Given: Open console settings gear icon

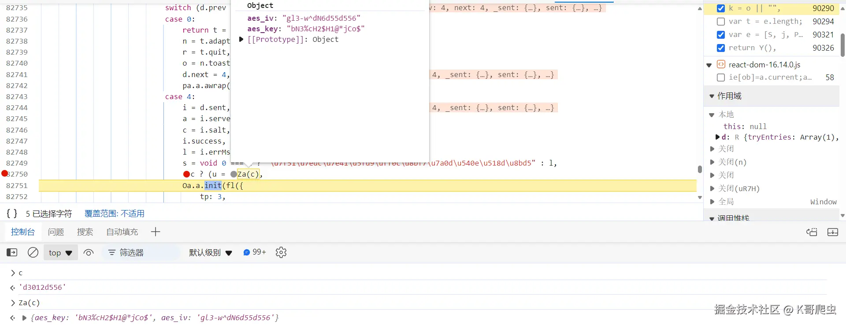Looking at the screenshot, I should (281, 252).
